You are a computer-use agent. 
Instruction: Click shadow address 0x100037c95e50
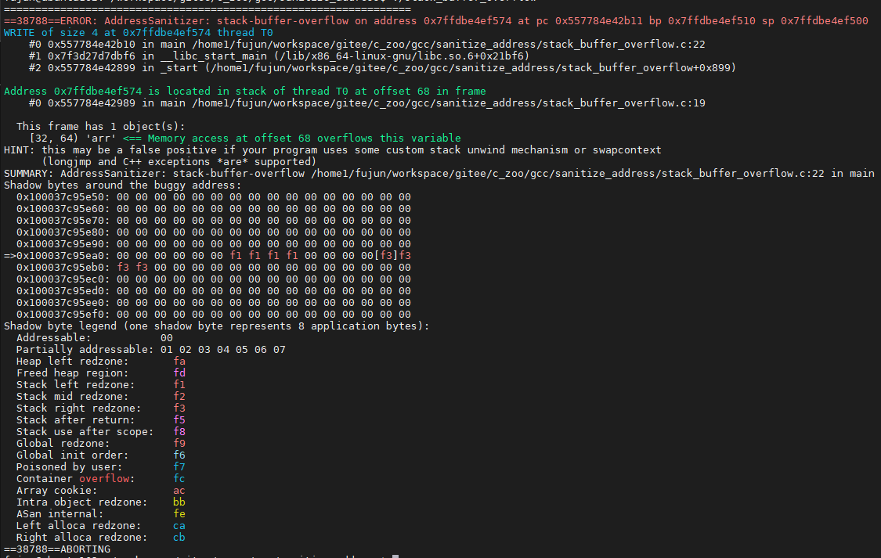pos(63,197)
